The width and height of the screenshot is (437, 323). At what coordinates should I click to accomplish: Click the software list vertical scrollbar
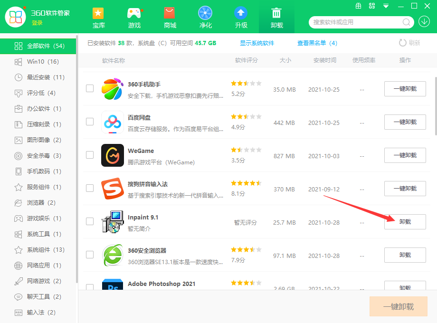436,106
